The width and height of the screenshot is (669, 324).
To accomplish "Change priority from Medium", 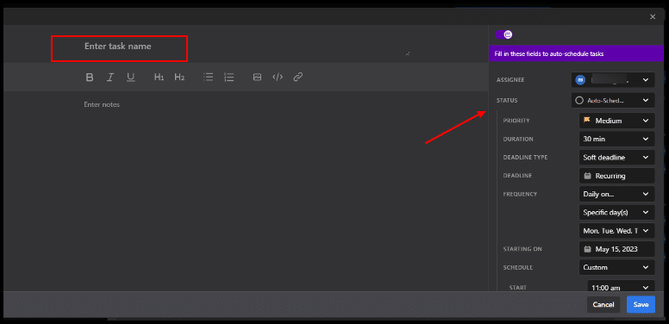I will point(616,121).
